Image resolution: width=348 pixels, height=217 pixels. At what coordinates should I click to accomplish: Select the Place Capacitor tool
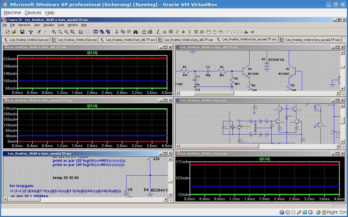coord(184,32)
